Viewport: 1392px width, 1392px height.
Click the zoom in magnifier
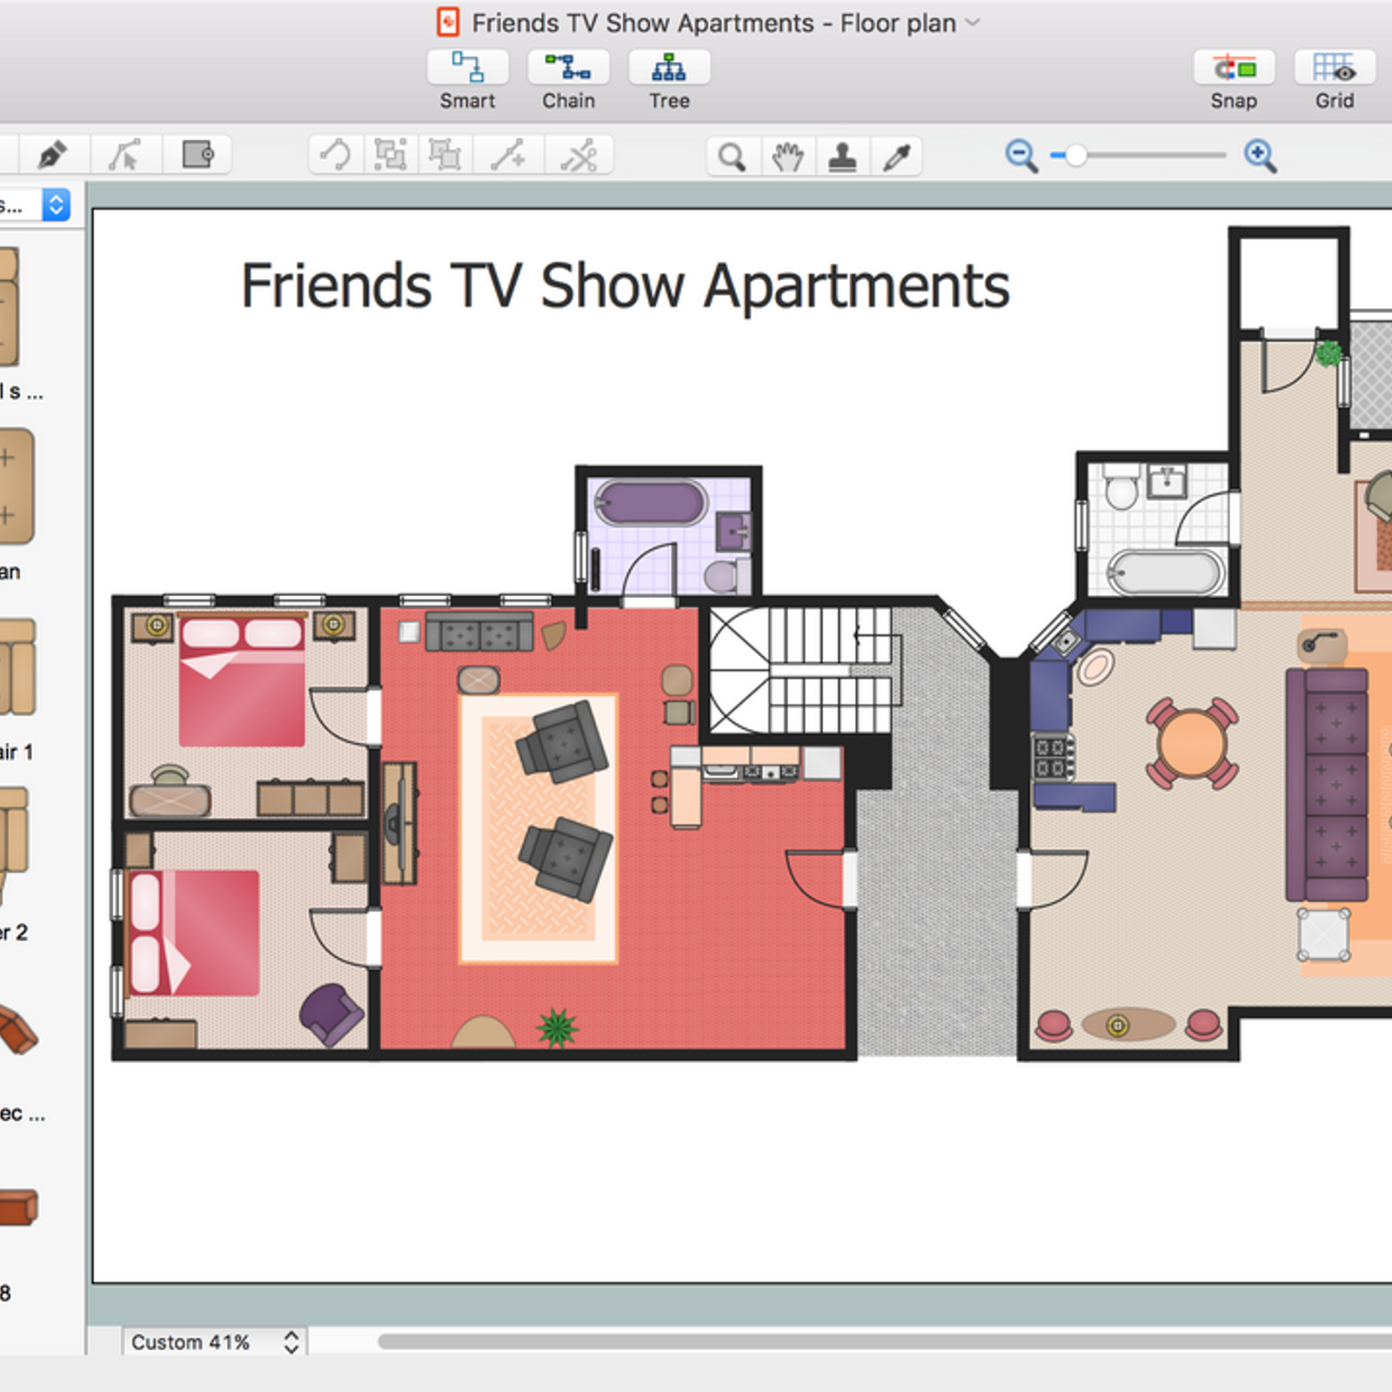pos(1260,157)
